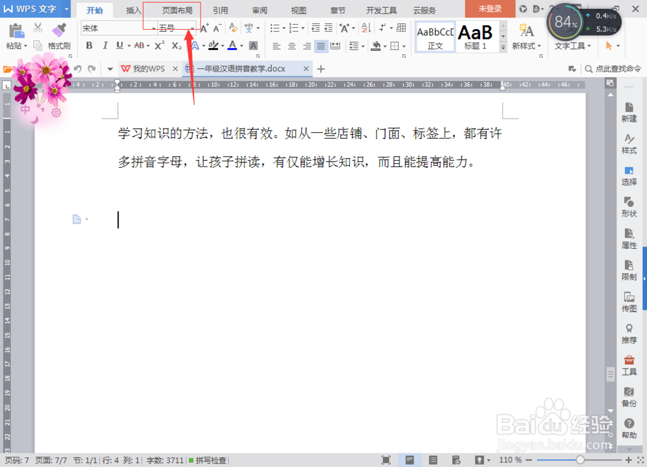Click 未登录 login button
Image resolution: width=647 pixels, height=467 pixels.
coord(490,8)
